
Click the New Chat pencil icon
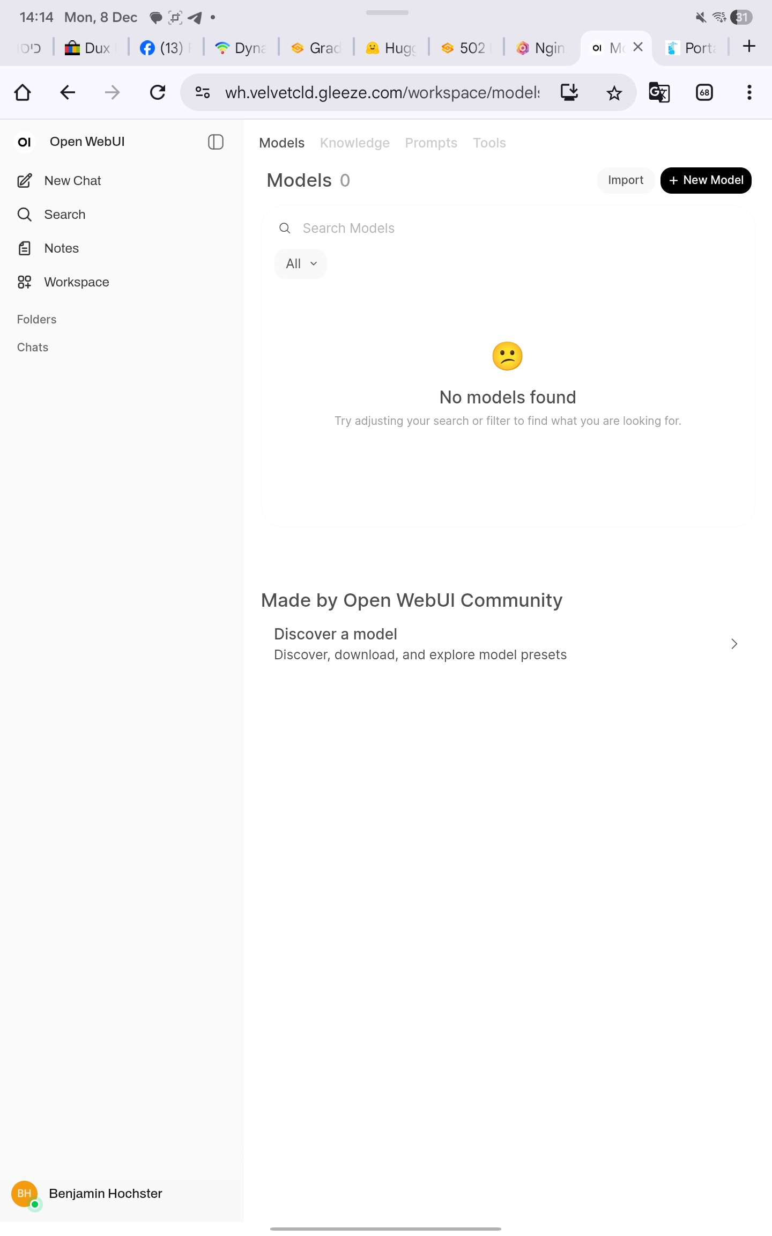[25, 181]
